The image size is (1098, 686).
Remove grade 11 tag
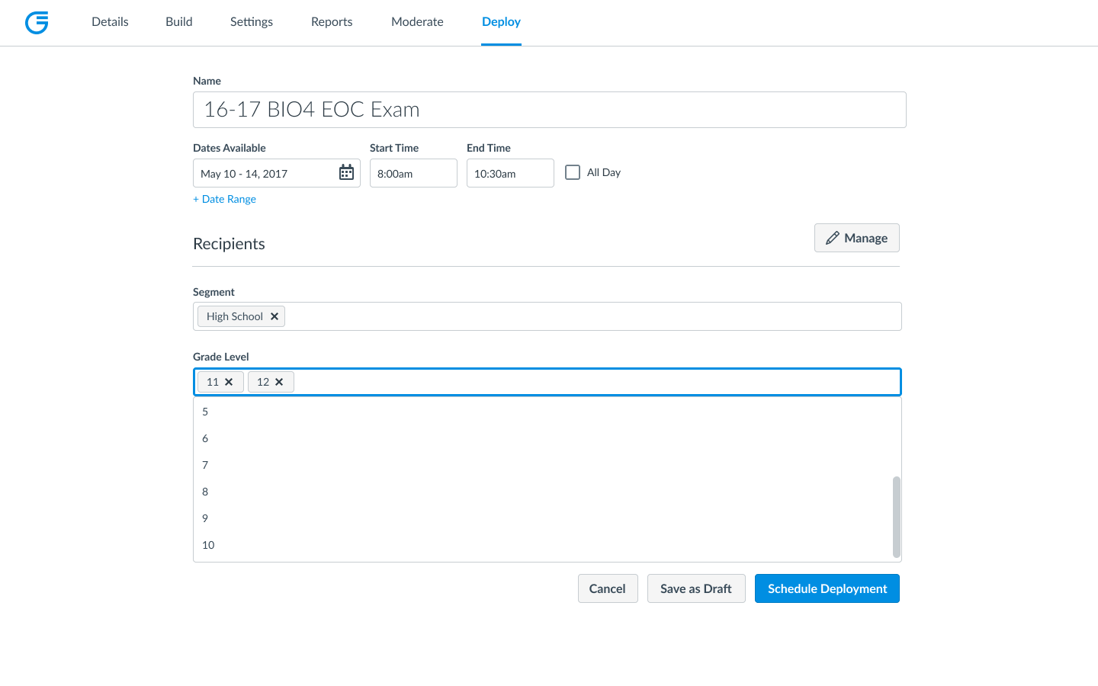(229, 382)
